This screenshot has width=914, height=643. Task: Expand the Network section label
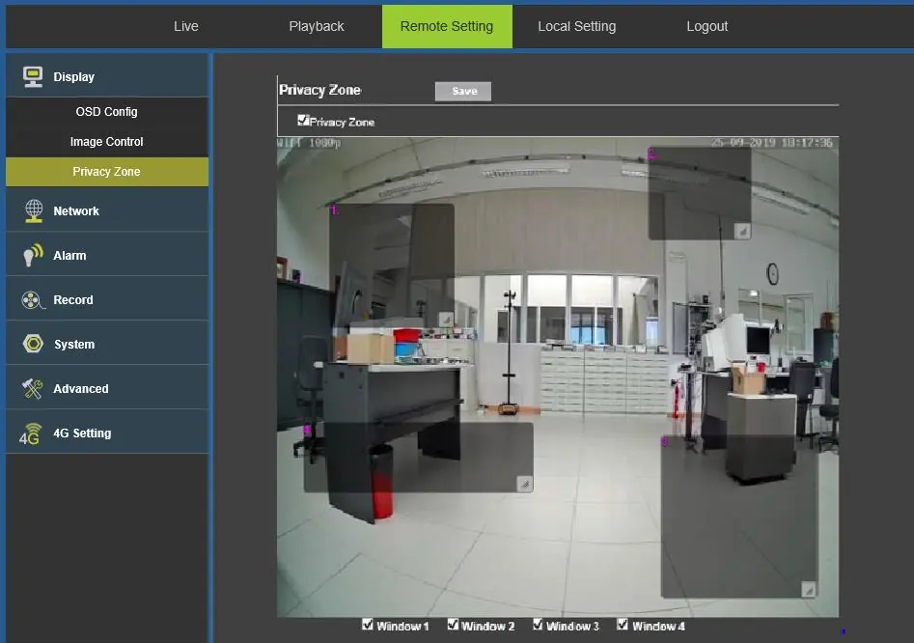pos(76,211)
